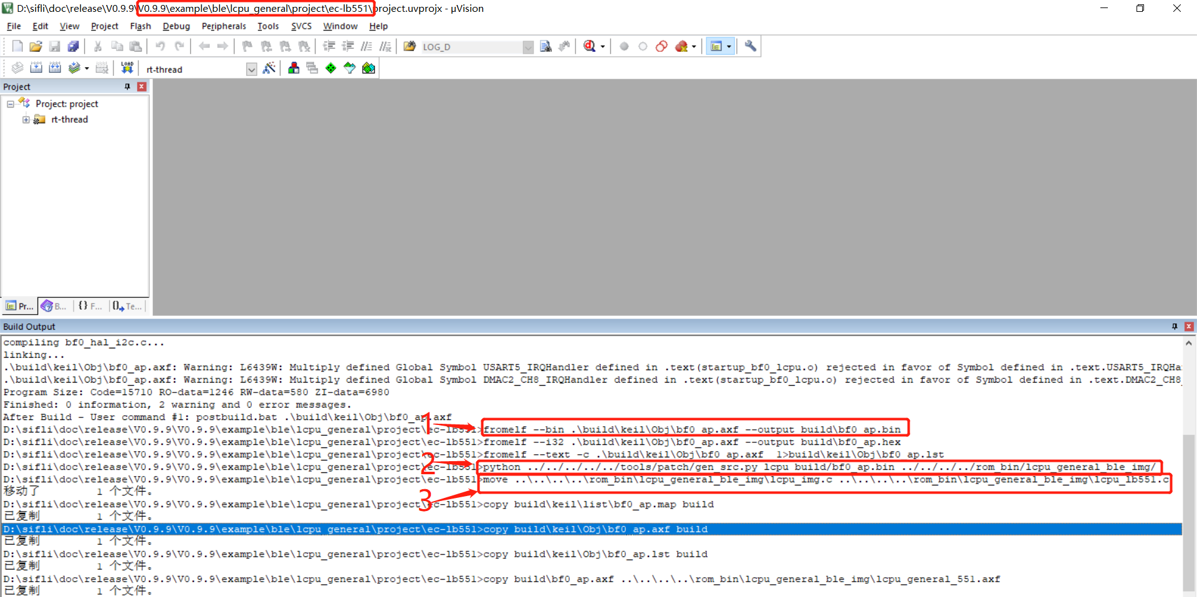
Task: Insert a bookmark with the single flag icon
Action: [x=248, y=46]
